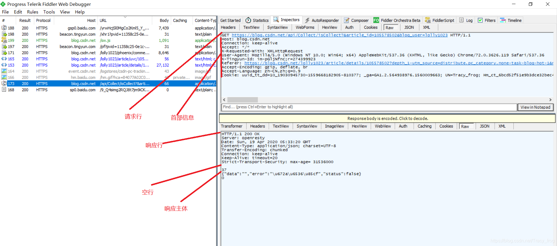Click the JS file icon for session 199
This screenshot has height=246, width=557.
coord(4,40)
